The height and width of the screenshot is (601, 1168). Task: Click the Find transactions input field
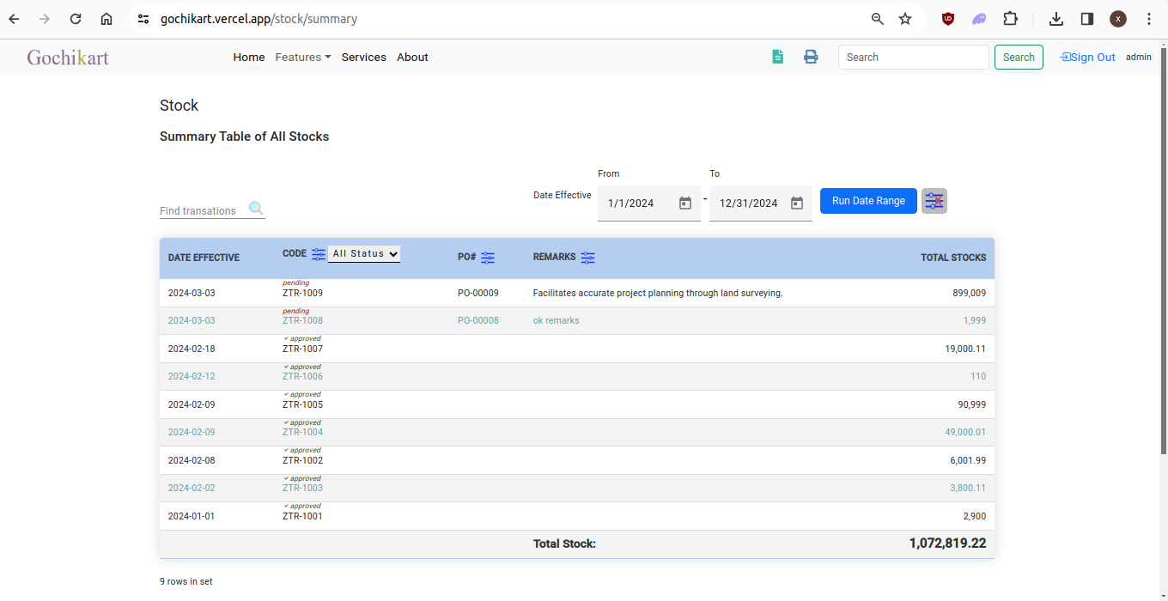pos(202,210)
